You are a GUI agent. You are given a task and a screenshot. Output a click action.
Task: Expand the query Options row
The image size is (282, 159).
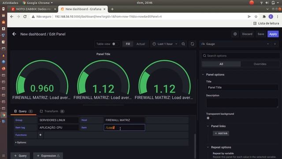coord(21,142)
